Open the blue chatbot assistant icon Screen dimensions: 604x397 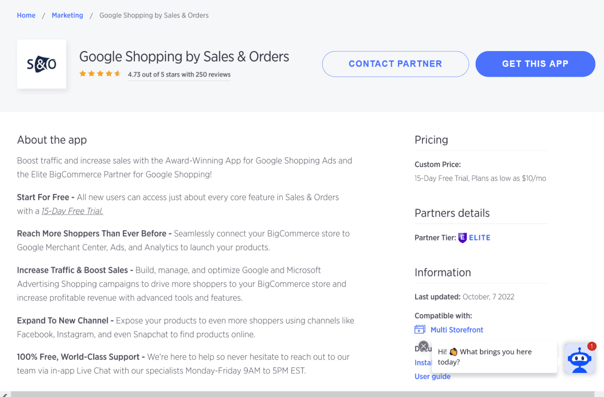pyautogui.click(x=579, y=359)
